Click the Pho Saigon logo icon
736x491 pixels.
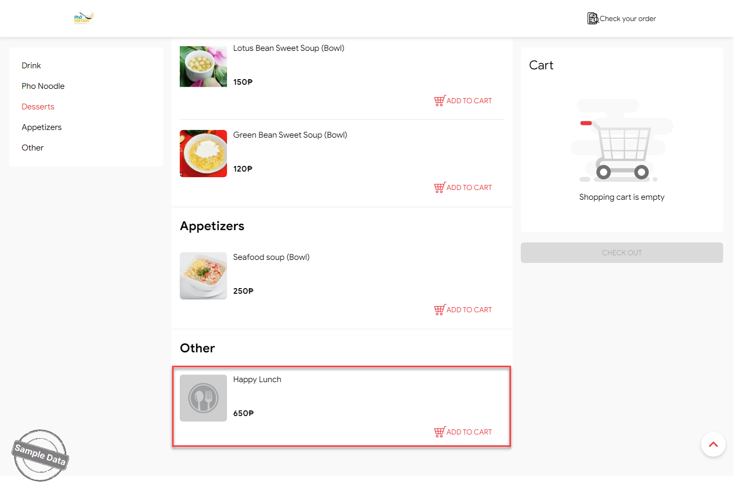click(x=84, y=18)
